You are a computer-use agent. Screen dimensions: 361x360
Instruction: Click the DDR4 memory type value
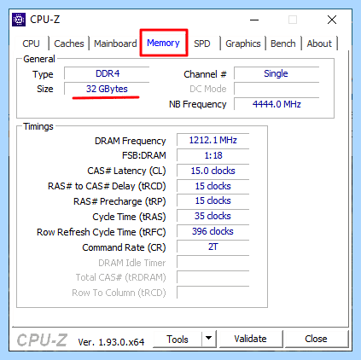pos(107,73)
